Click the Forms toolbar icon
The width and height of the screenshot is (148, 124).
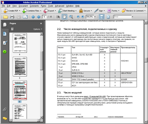[109, 11]
